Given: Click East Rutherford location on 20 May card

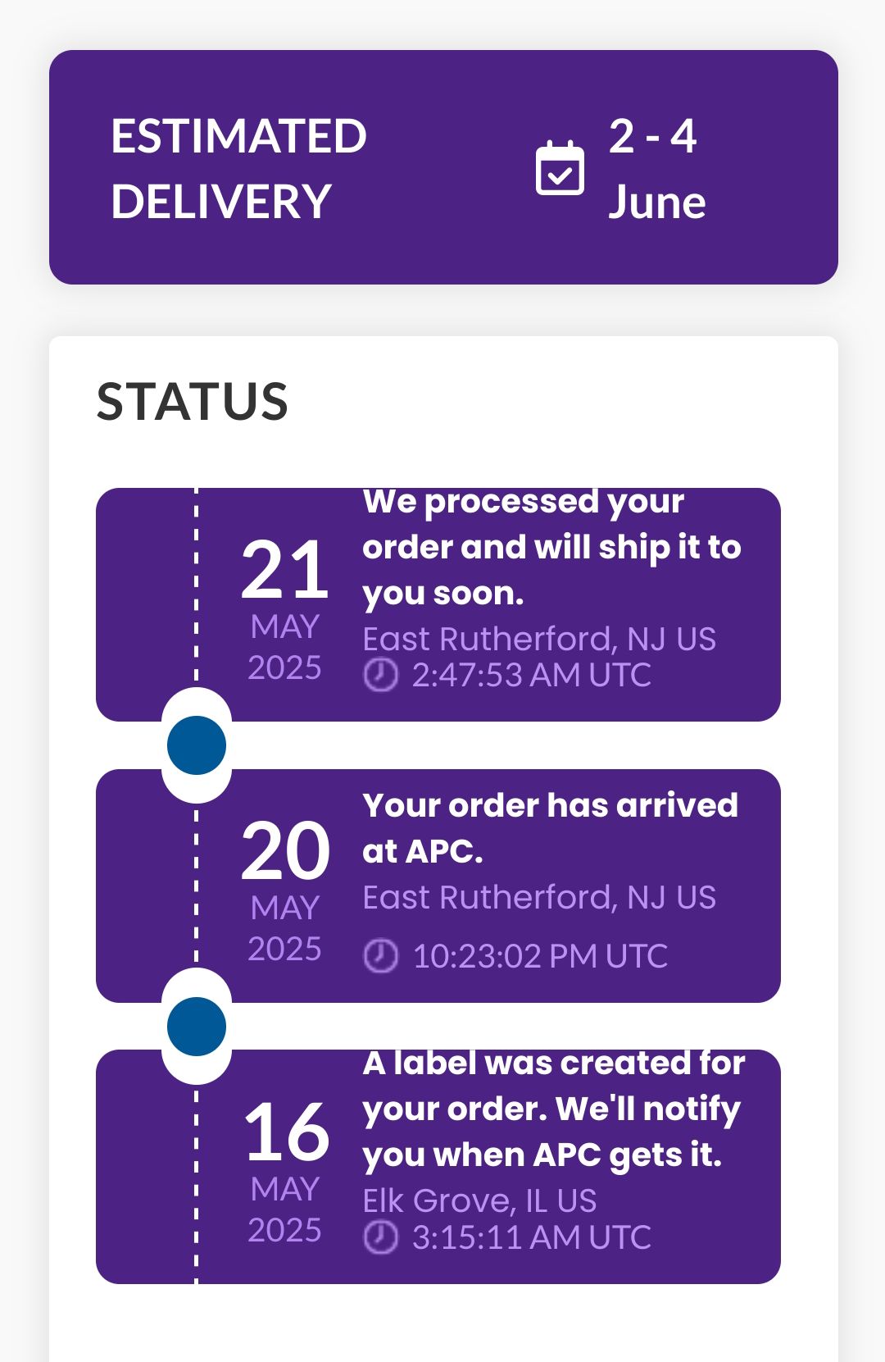Looking at the screenshot, I should (x=539, y=897).
